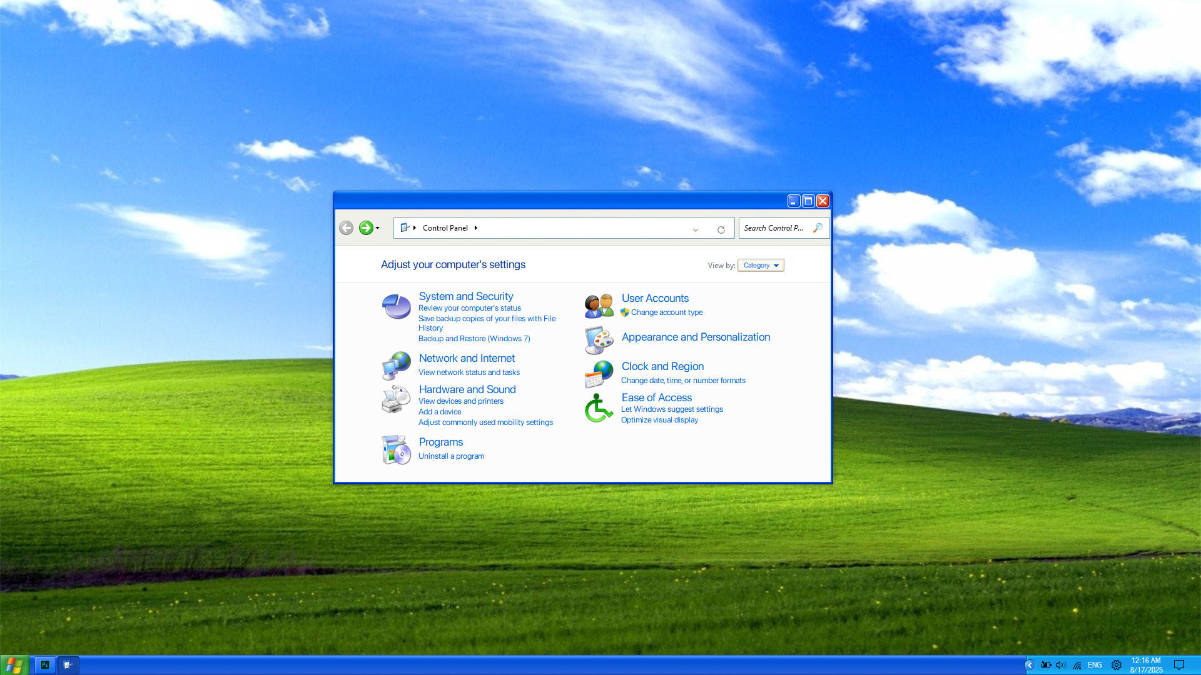Click the User Accounts people icon
Screen dimensions: 1201x675
point(599,306)
